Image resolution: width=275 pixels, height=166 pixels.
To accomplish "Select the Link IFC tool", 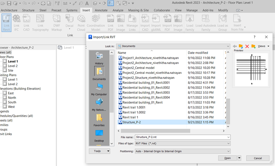I will click(x=16, y=23).
